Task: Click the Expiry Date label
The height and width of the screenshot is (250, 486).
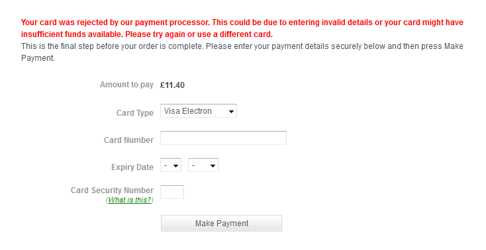Action: click(132, 167)
